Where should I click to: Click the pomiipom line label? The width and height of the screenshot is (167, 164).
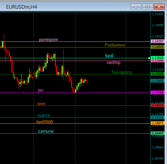[48, 40]
